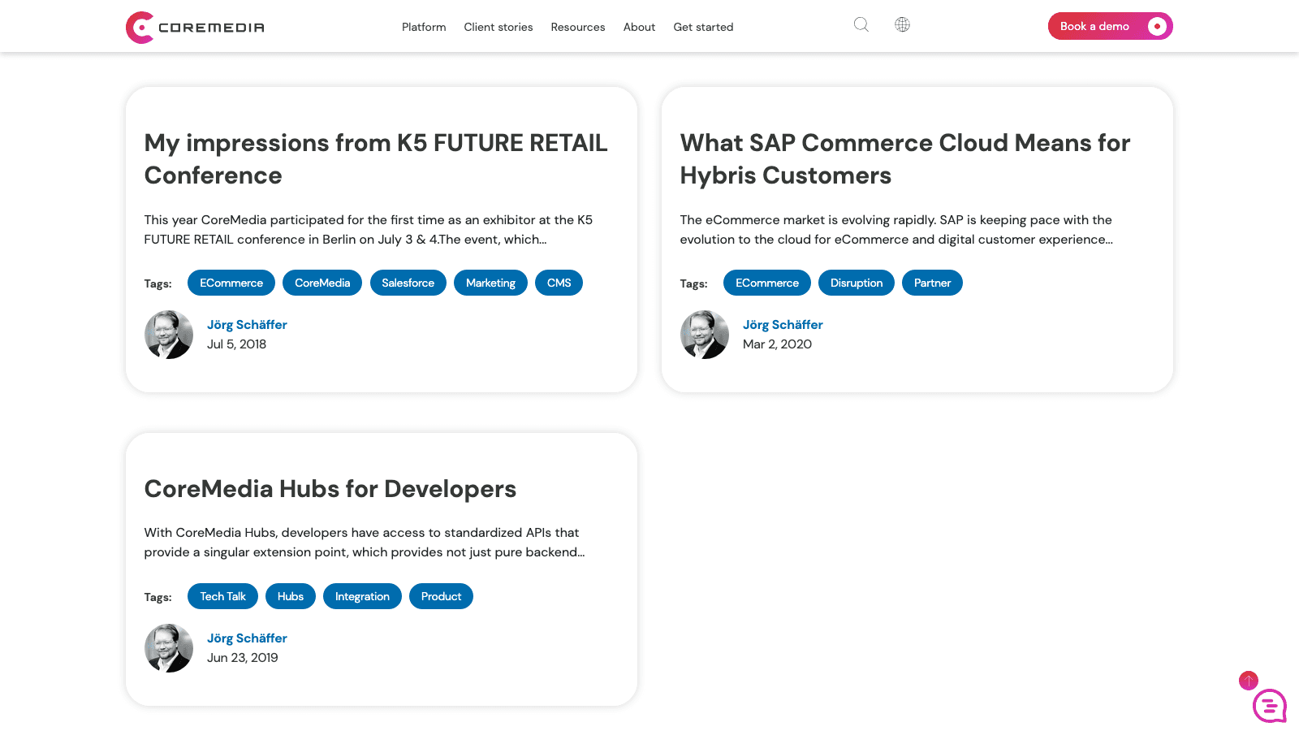Select the Hubs tag
Screen dimensions: 1299x731
(291, 596)
